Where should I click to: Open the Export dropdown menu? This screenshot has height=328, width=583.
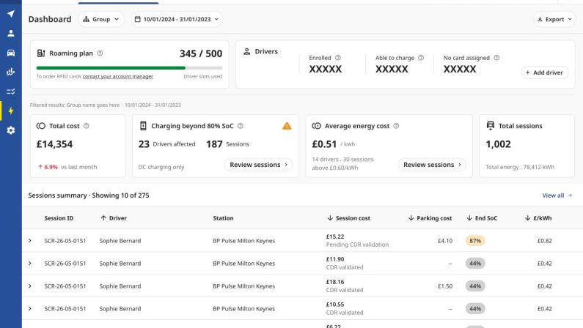[554, 19]
